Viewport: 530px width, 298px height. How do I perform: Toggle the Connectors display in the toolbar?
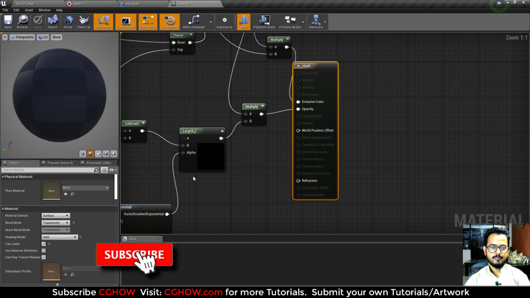102,22
